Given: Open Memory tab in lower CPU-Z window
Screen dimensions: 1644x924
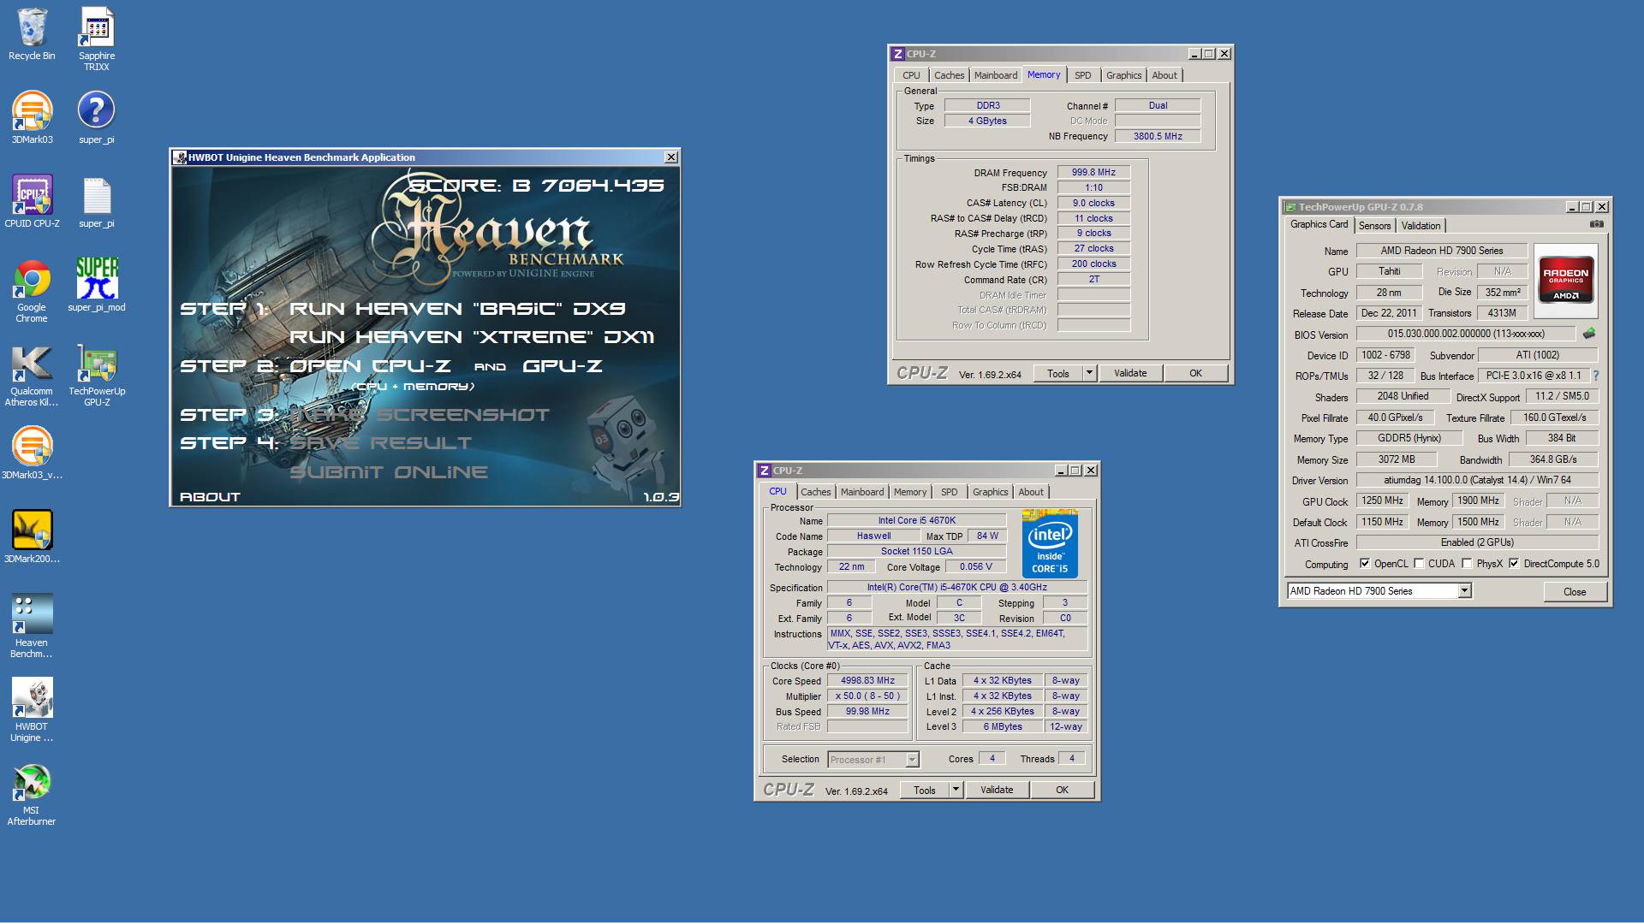Looking at the screenshot, I should pyautogui.click(x=910, y=492).
